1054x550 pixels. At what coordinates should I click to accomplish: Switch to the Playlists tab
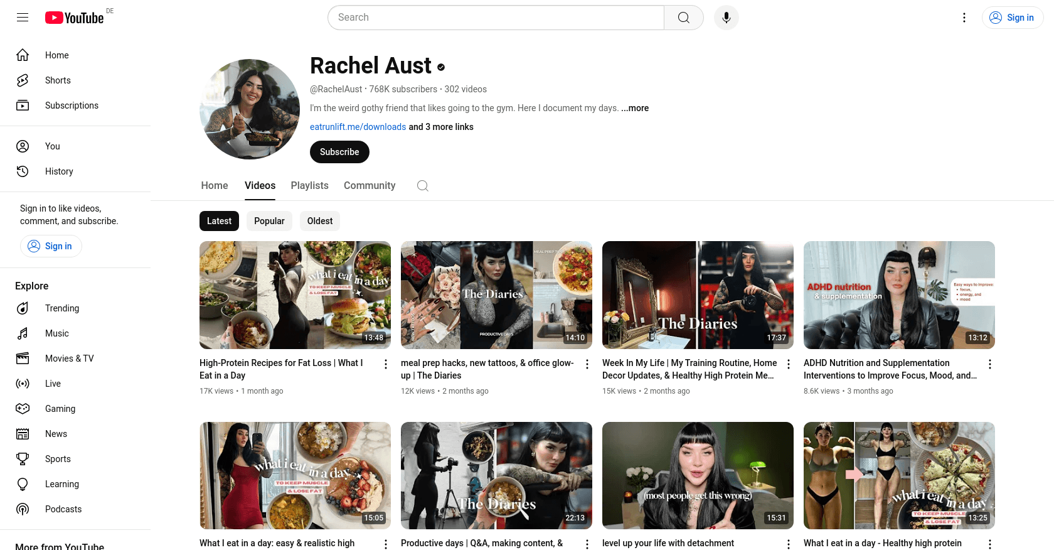309,186
